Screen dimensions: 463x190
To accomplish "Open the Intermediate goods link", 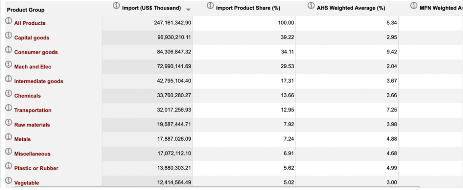I will 39,81.
